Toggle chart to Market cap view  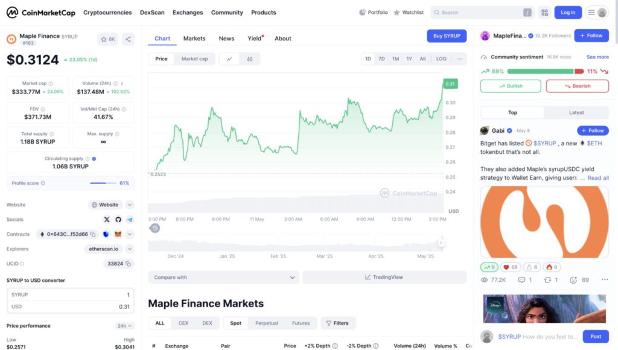194,59
